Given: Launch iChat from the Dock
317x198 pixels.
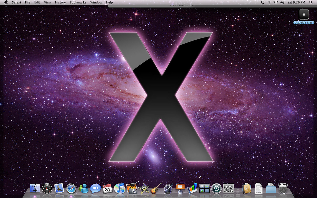Looking at the screenshot, I should tap(95, 188).
